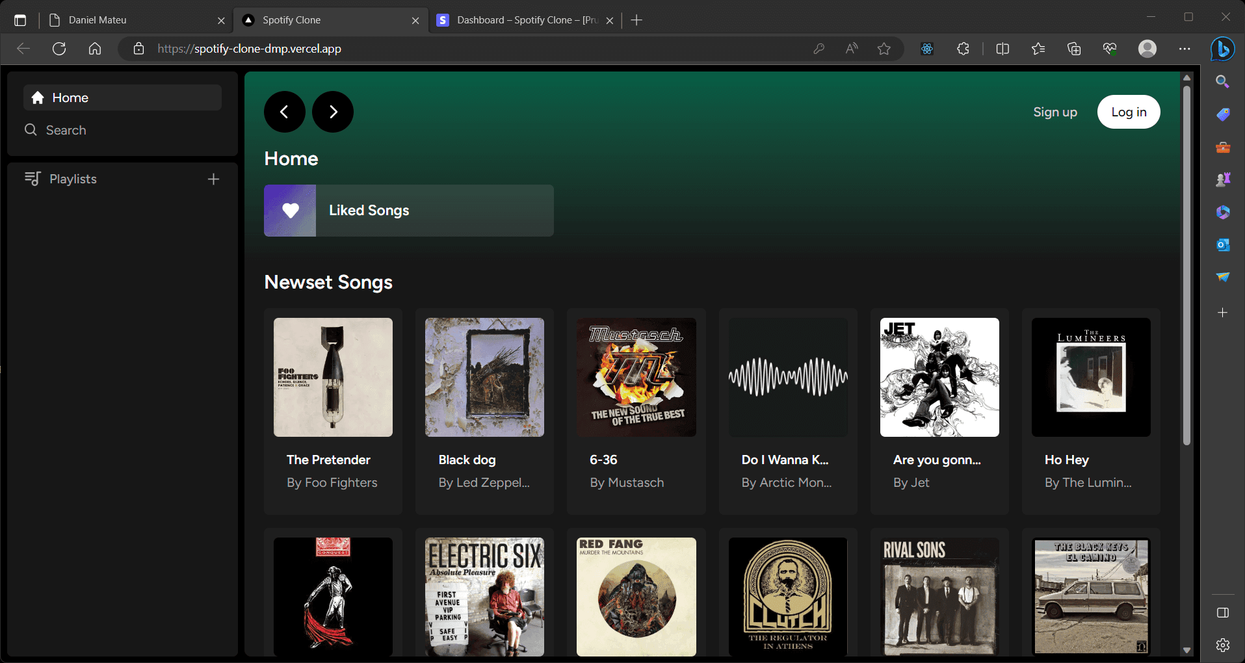Go to the browser home page
This screenshot has height=663, width=1245.
[95, 49]
